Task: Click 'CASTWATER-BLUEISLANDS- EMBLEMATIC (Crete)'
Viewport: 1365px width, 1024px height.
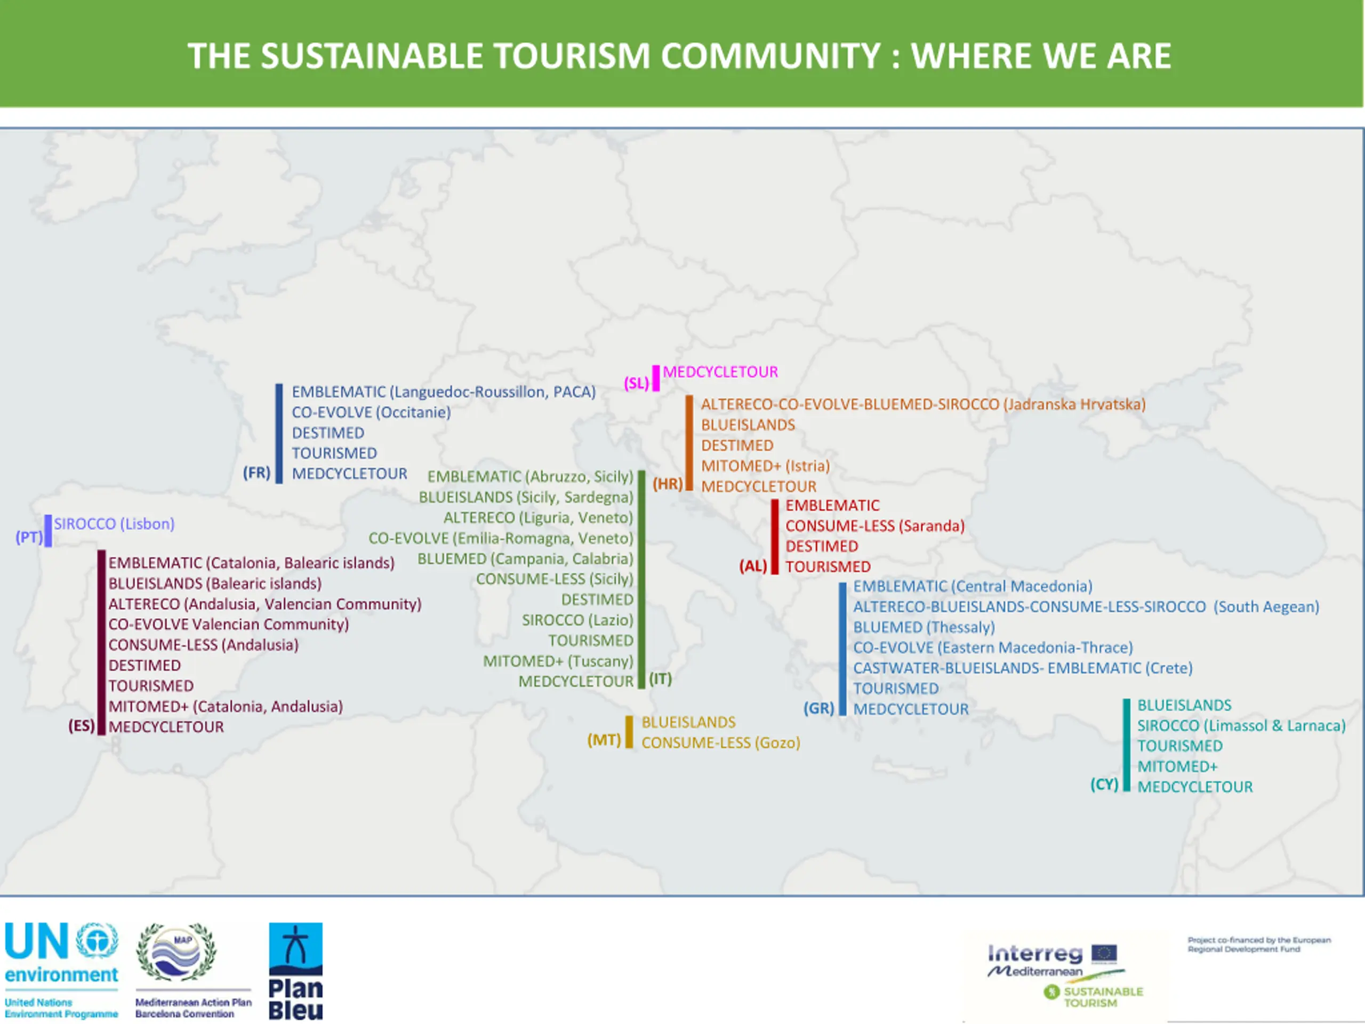Action: pyautogui.click(x=1023, y=668)
